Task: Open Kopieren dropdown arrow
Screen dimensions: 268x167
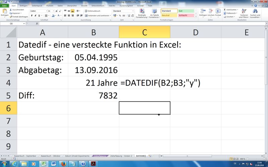Action: point(21,13)
